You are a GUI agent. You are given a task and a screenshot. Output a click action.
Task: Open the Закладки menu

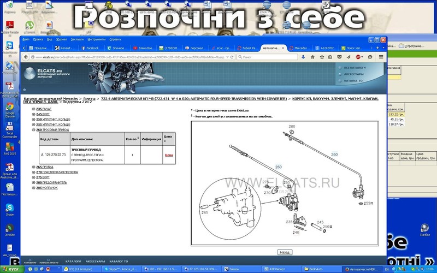[77, 39]
